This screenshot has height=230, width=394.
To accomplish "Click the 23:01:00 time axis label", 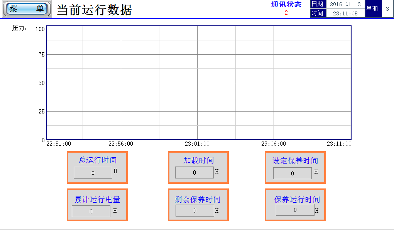I will (197, 144).
